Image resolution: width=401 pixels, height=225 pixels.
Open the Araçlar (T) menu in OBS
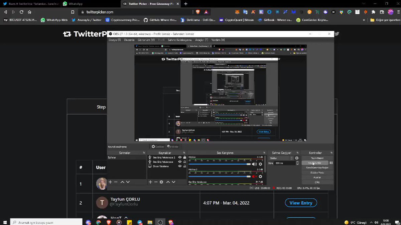click(202, 40)
